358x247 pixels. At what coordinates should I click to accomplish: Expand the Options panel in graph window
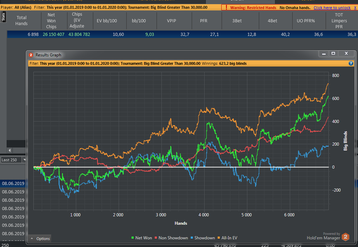pos(40,239)
